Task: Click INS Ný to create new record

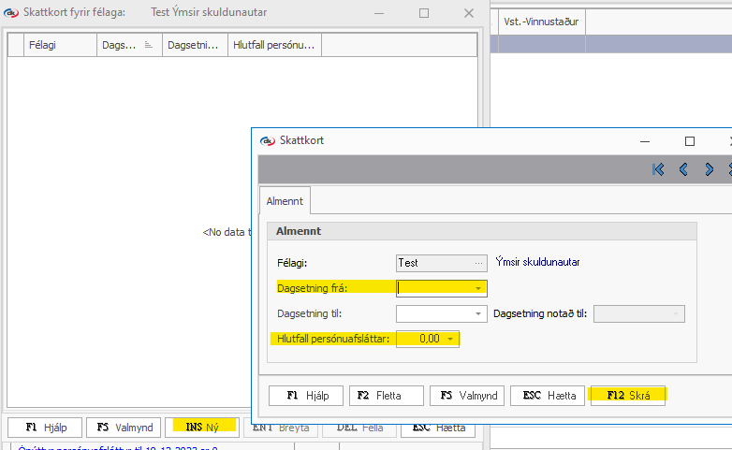Action: [199, 428]
